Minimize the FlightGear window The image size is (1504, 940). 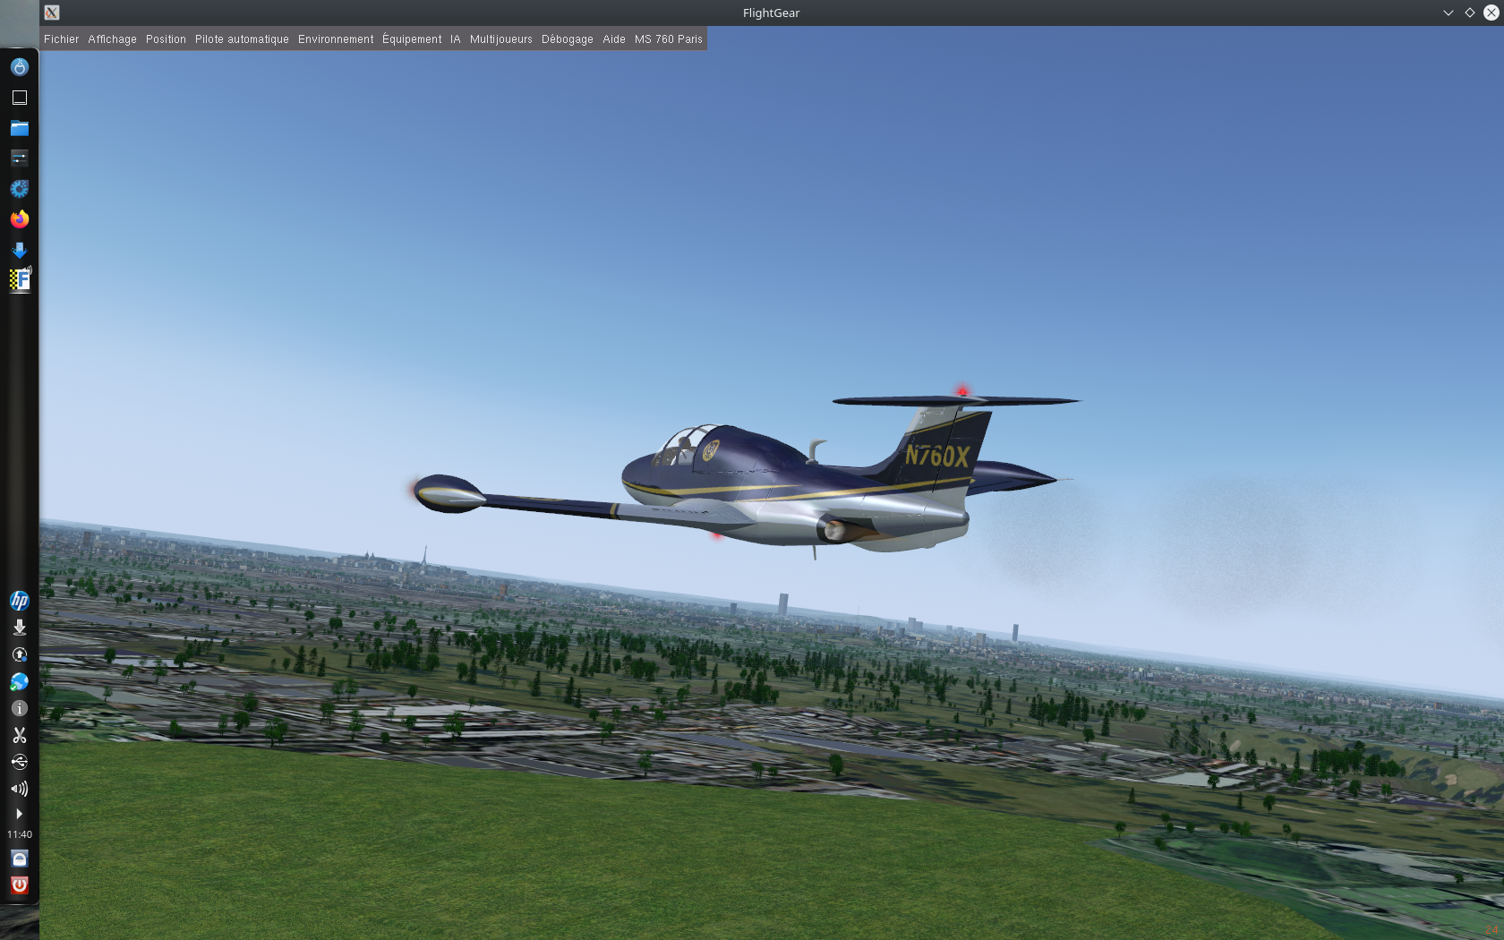click(x=1448, y=13)
